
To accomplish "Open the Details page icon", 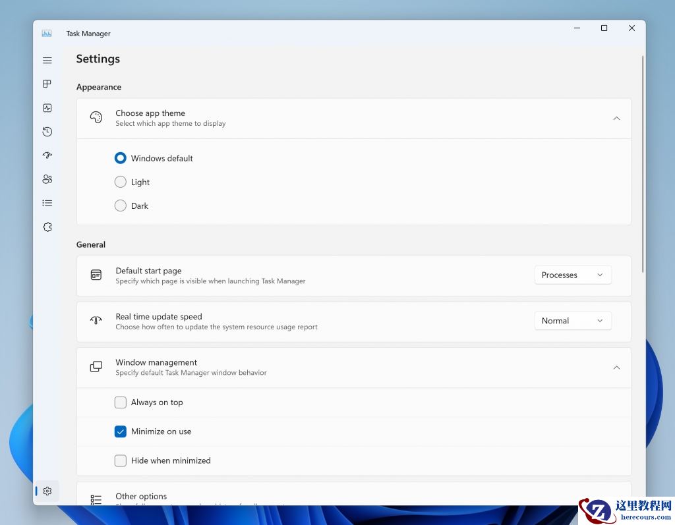I will tap(47, 202).
